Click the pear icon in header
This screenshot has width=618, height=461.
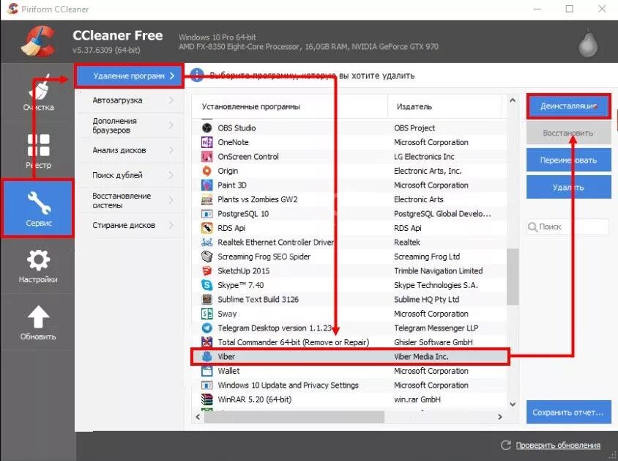(588, 43)
